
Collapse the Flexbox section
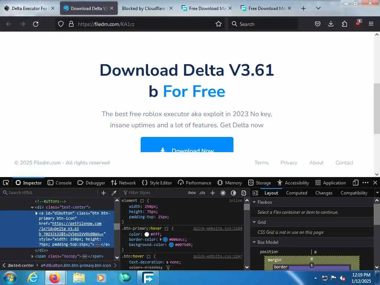(254, 202)
